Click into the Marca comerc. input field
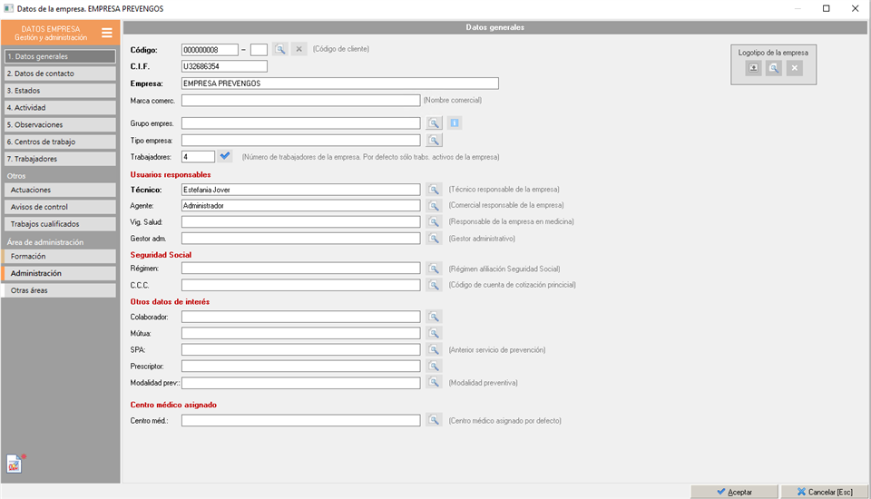This screenshot has height=499, width=871. coord(300,101)
